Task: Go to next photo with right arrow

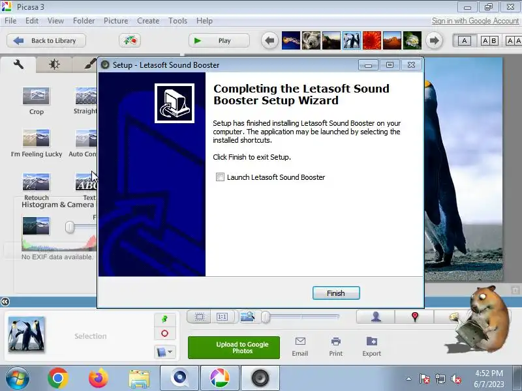Action: tap(434, 40)
